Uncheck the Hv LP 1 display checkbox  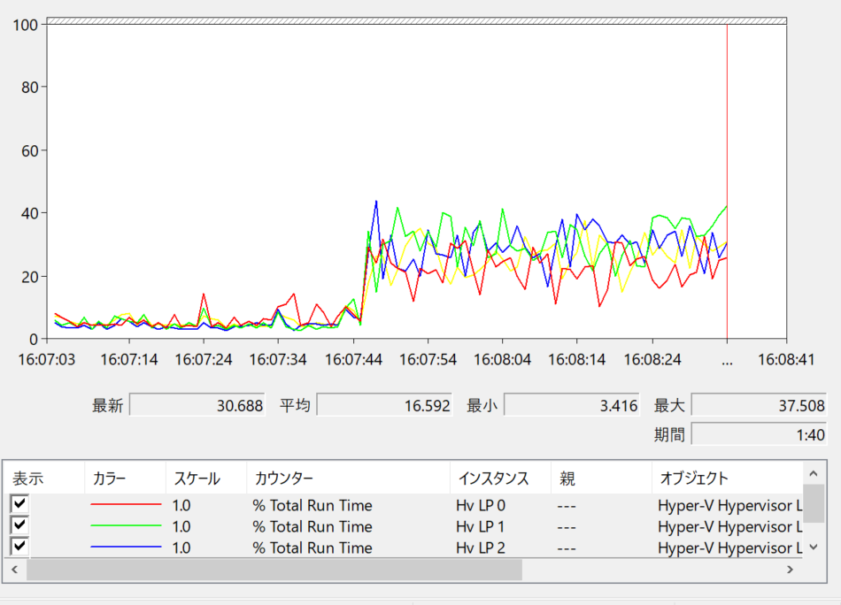coord(19,525)
